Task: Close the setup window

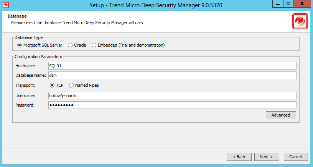Action: (302, 4)
